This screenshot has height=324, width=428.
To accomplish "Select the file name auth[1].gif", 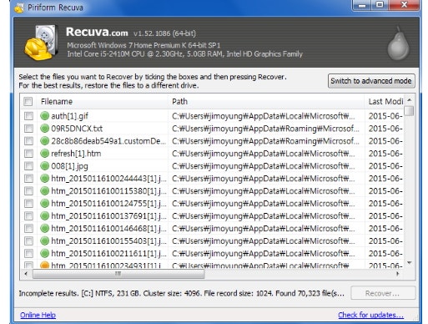I will (x=69, y=116).
